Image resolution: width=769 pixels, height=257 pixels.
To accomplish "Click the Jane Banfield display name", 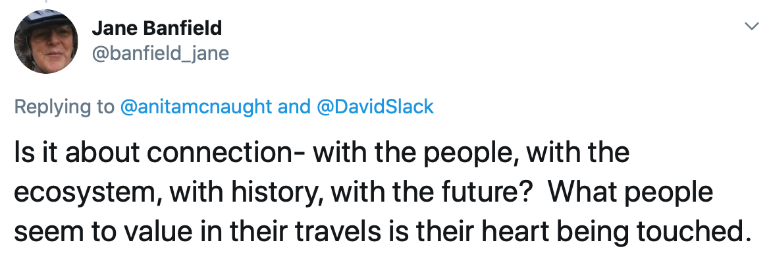I will (x=157, y=28).
